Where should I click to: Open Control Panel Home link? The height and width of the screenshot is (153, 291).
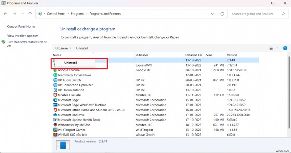(21, 27)
